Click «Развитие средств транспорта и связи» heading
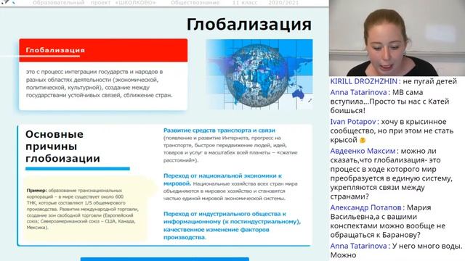Image resolution: width=465 pixels, height=261 pixels. (x=219, y=130)
